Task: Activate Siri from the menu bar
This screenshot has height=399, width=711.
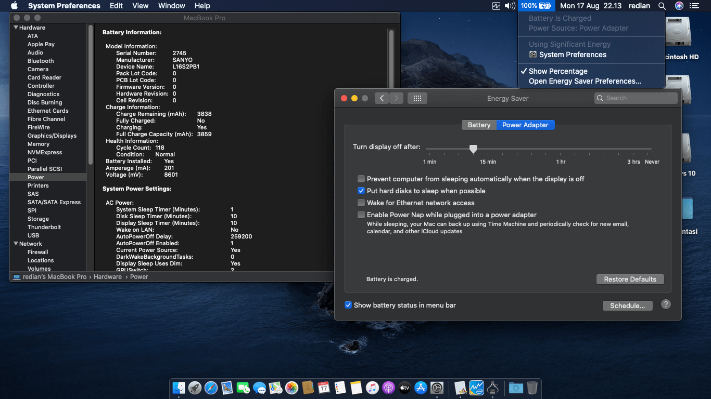Action: click(679, 6)
